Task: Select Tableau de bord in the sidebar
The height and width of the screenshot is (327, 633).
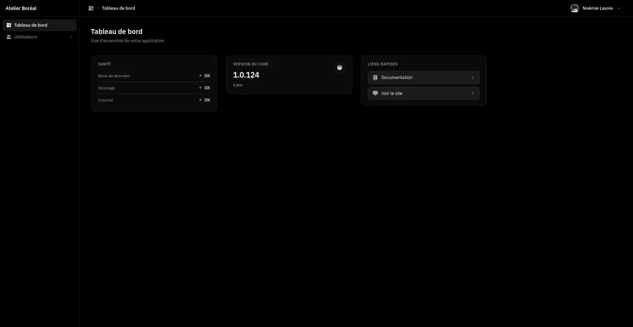Action: (x=40, y=25)
